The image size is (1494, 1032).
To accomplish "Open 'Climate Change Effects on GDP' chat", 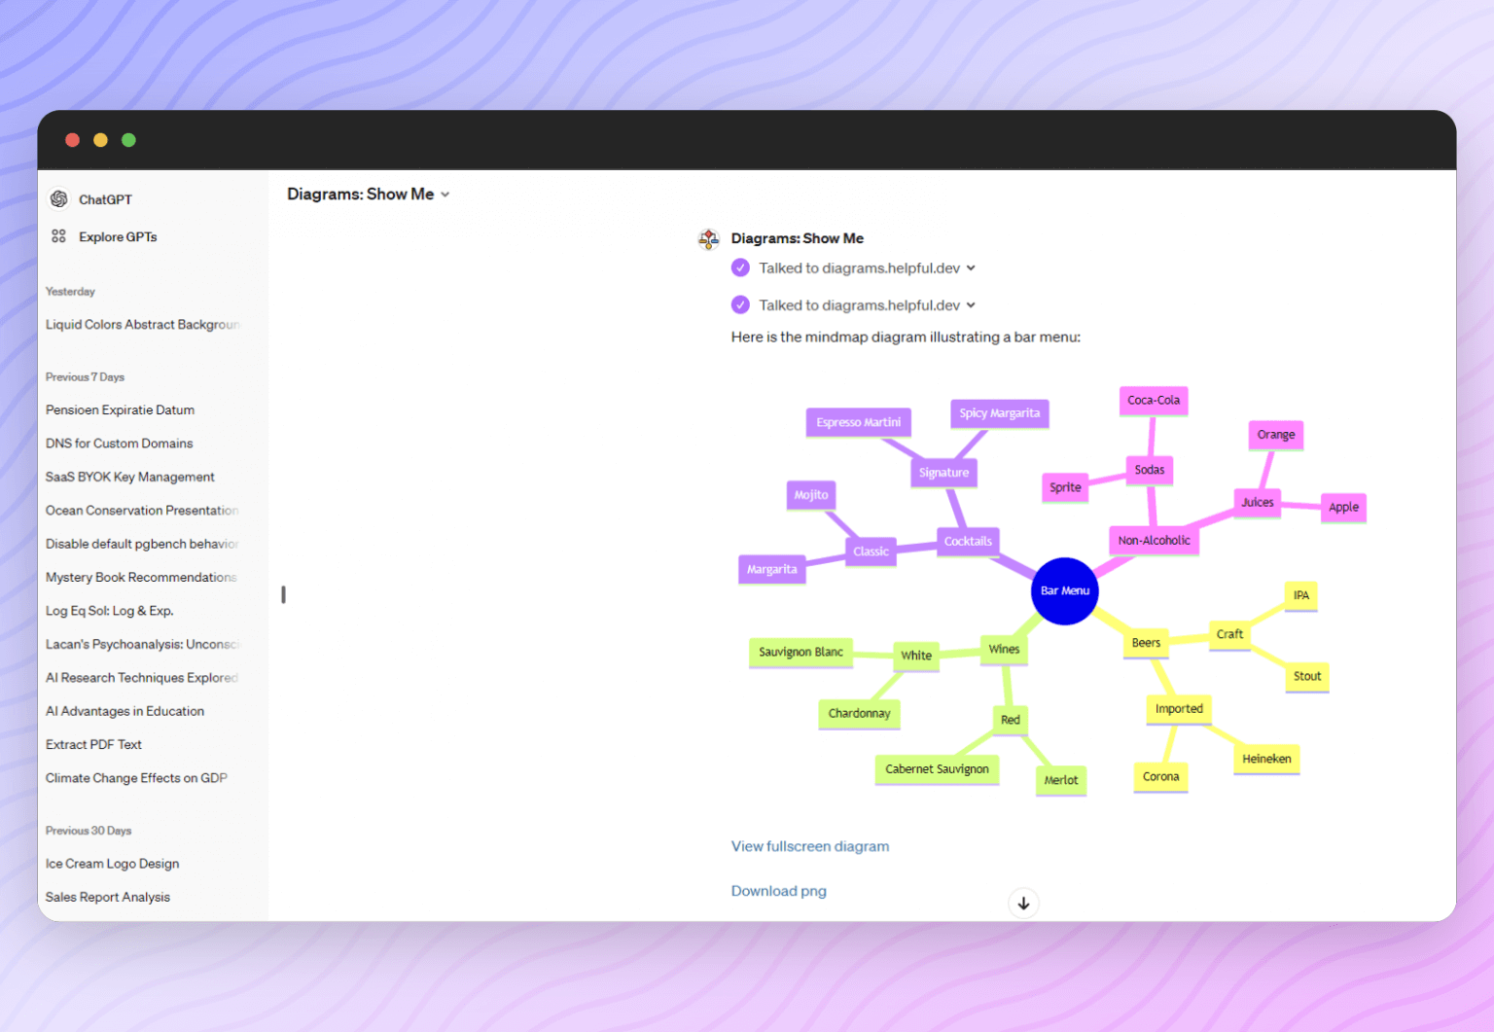I will pos(136,778).
